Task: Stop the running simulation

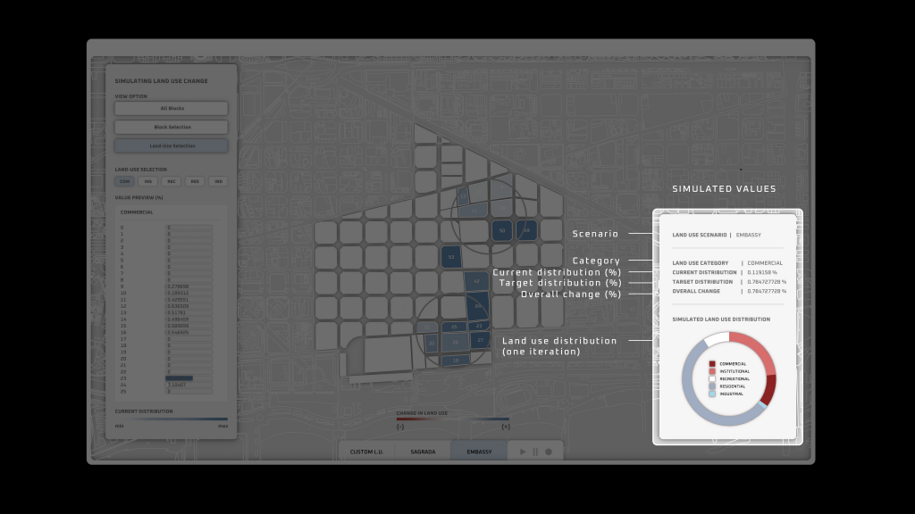Action: coord(548,451)
